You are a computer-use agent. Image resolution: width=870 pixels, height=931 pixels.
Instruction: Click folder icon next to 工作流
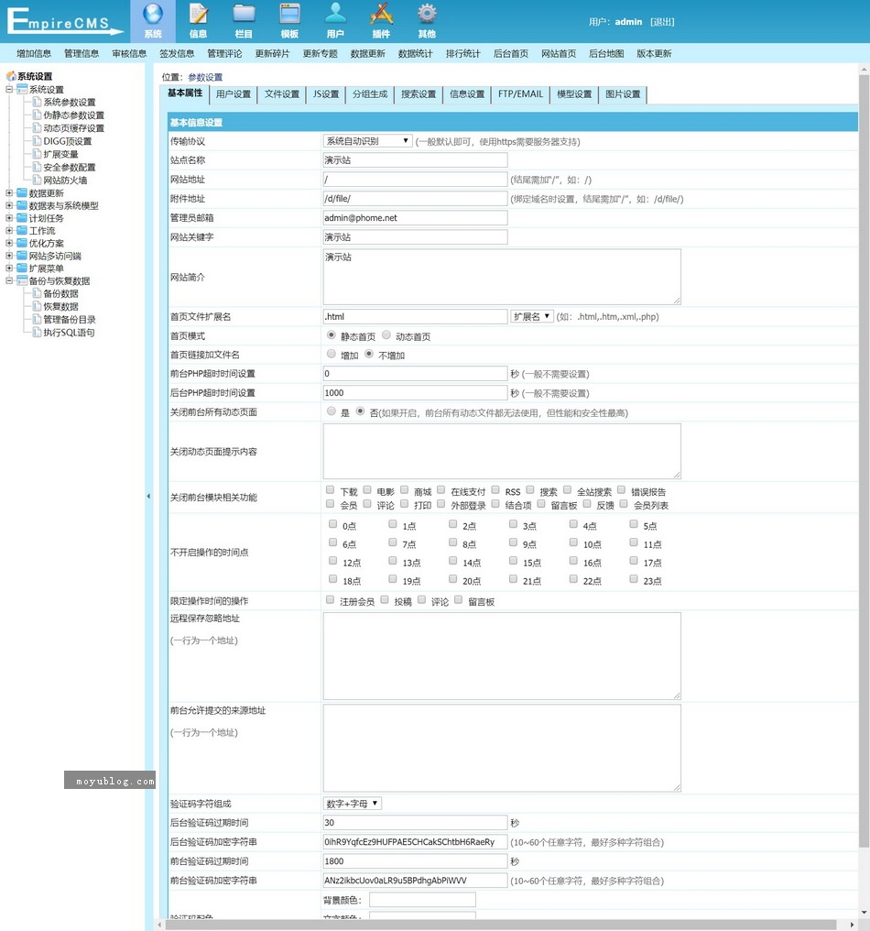click(x=22, y=230)
